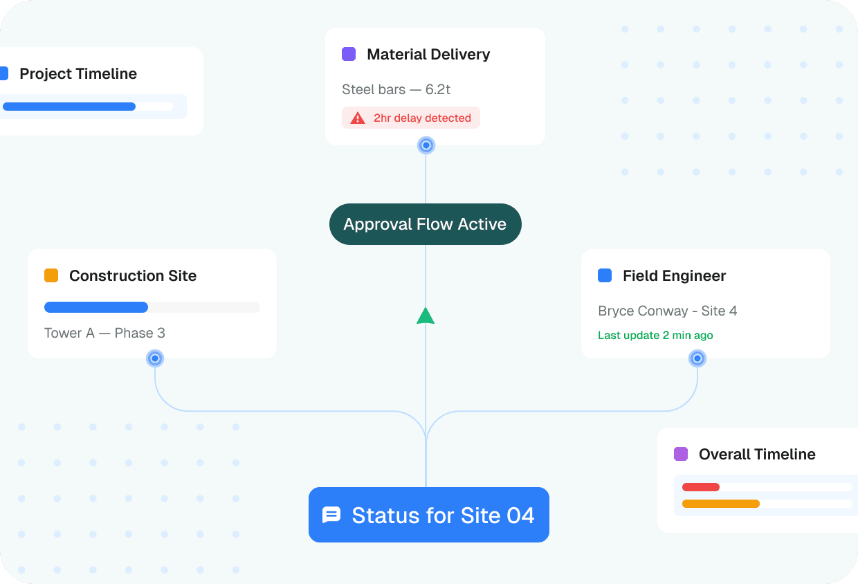The image size is (858, 584).
Task: Click the green arrow on the flow line
Action: pos(426,316)
